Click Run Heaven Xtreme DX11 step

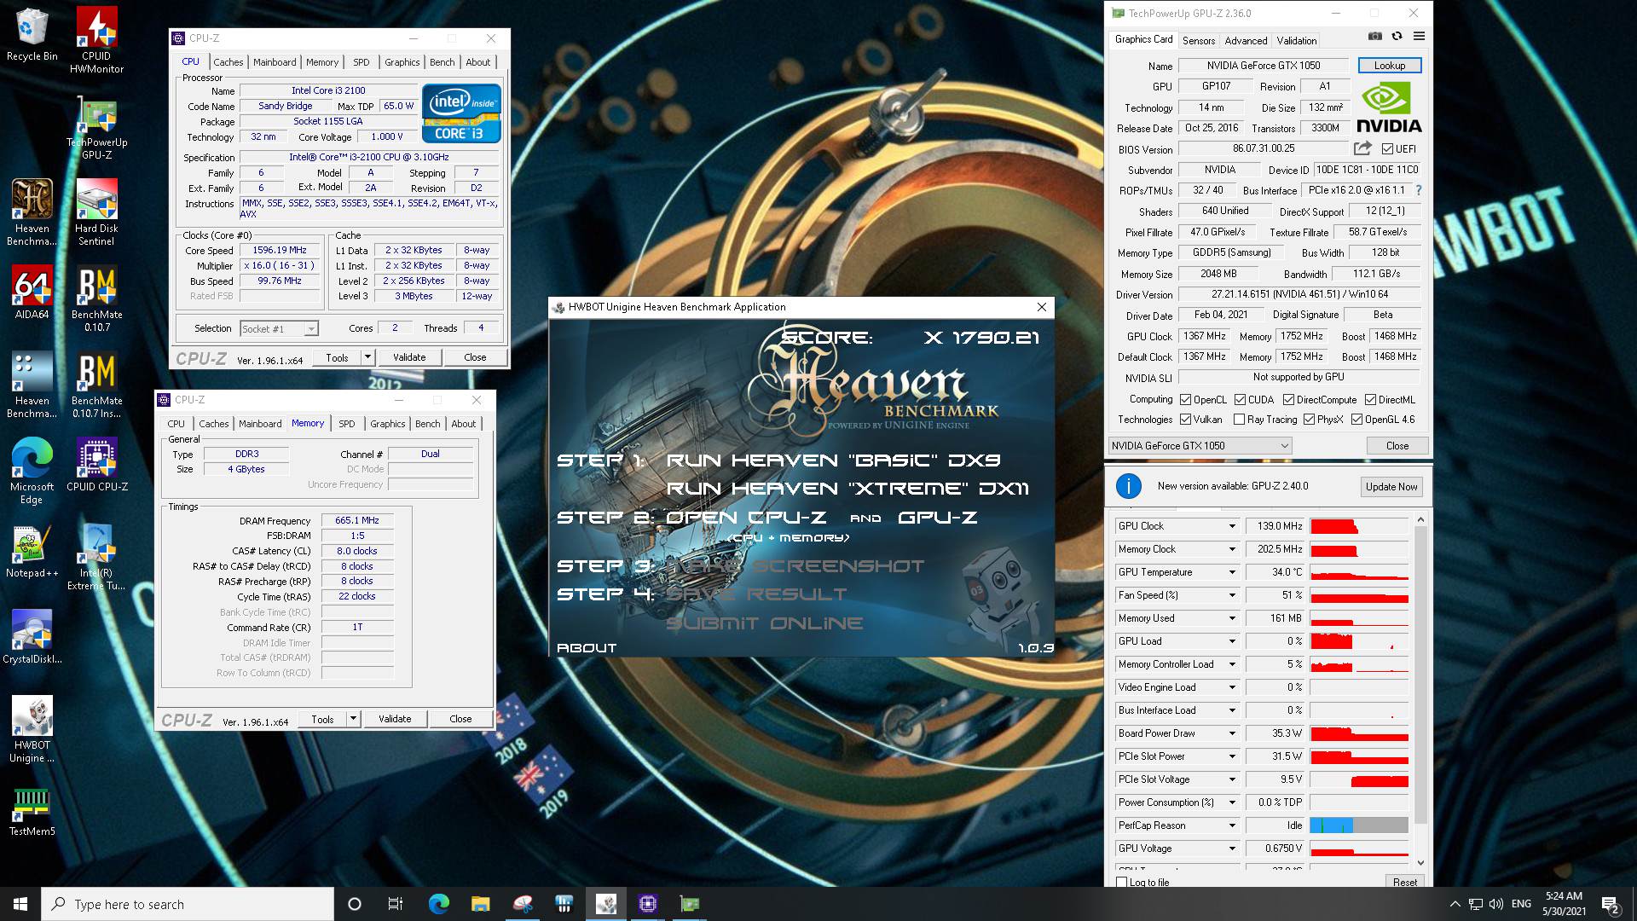pyautogui.click(x=847, y=489)
